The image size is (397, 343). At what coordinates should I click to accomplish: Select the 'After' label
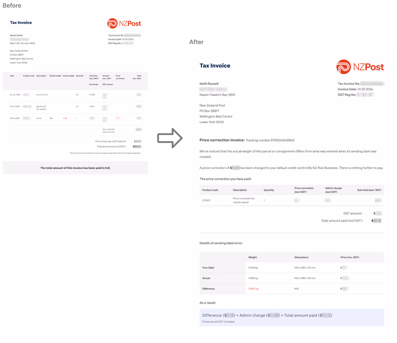point(196,42)
